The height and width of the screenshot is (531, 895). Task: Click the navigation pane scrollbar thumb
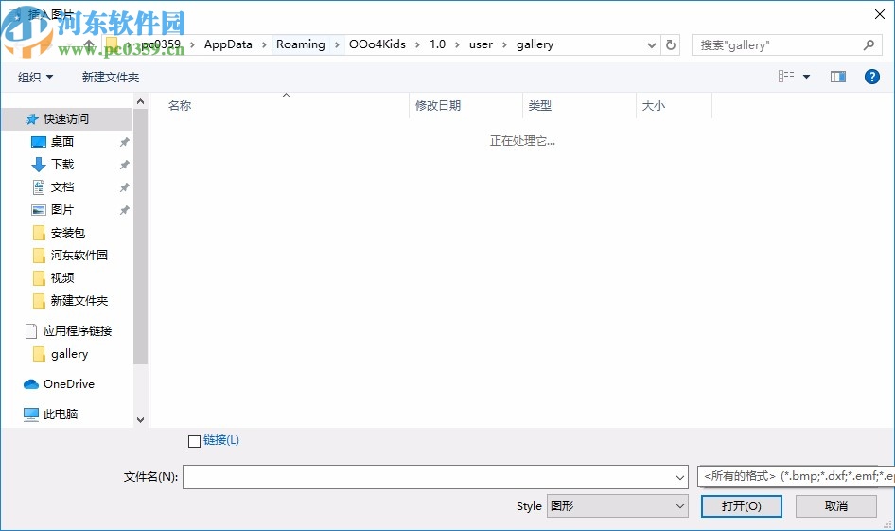click(x=140, y=237)
